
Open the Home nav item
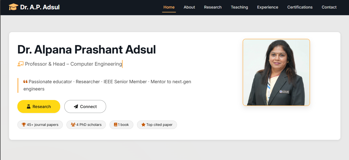[x=169, y=7]
